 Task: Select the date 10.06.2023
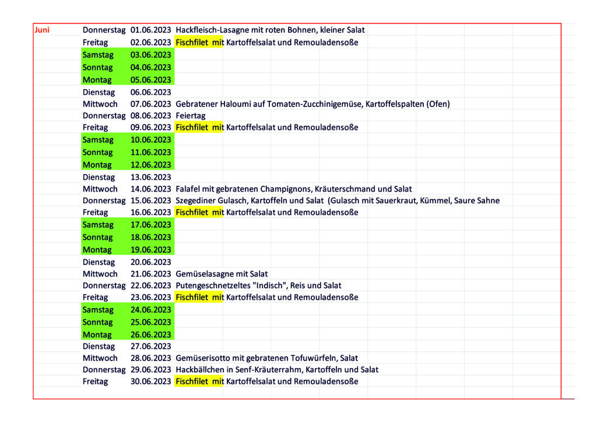(150, 140)
